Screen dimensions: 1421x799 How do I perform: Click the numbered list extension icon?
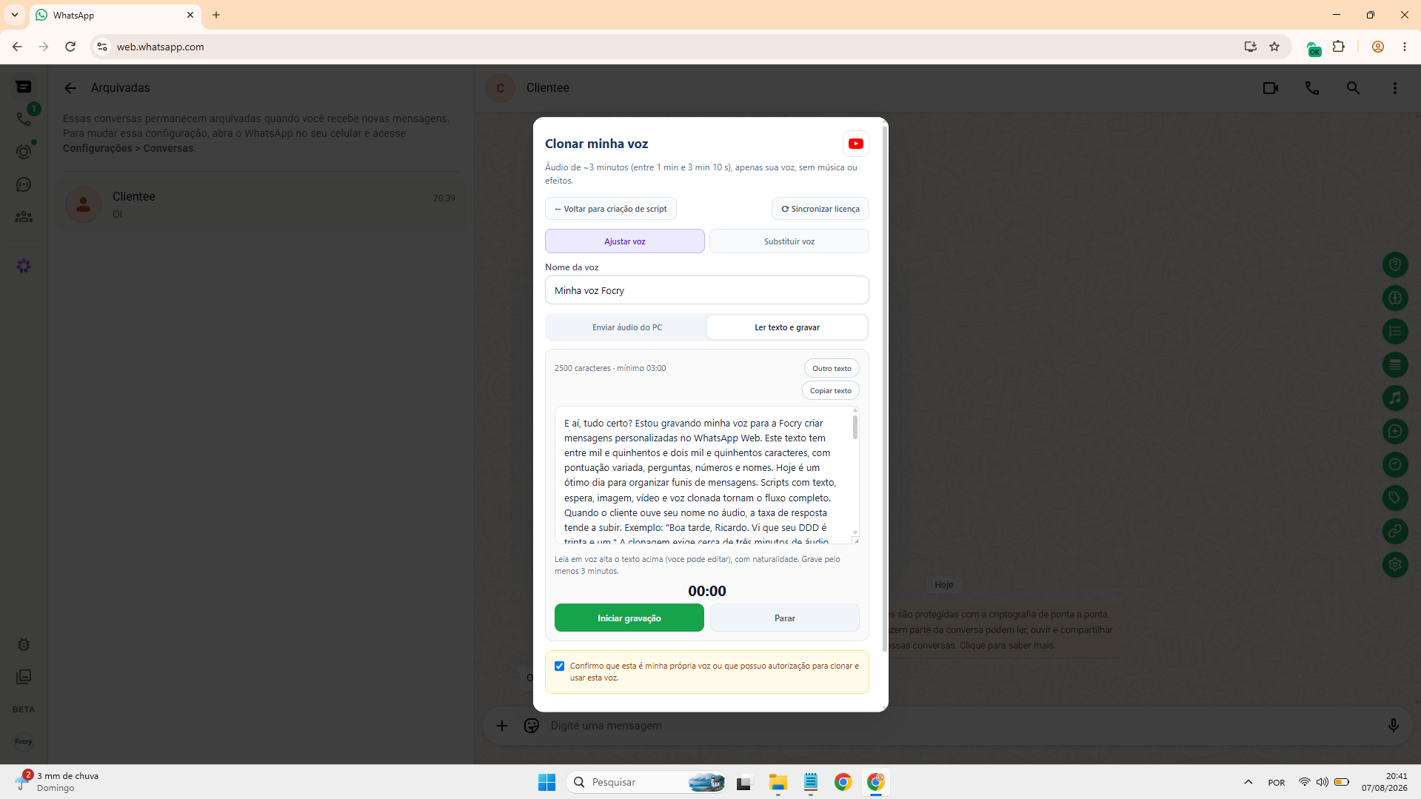[1395, 331]
